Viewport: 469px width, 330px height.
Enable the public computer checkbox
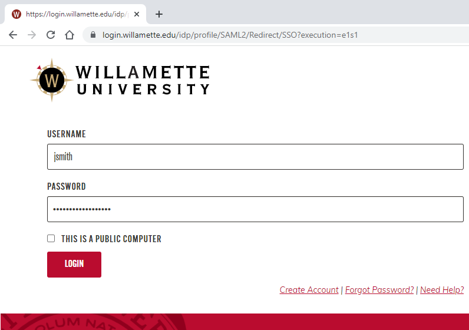pos(51,239)
